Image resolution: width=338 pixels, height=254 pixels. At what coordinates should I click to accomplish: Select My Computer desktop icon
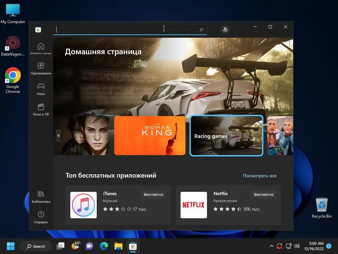13,14
